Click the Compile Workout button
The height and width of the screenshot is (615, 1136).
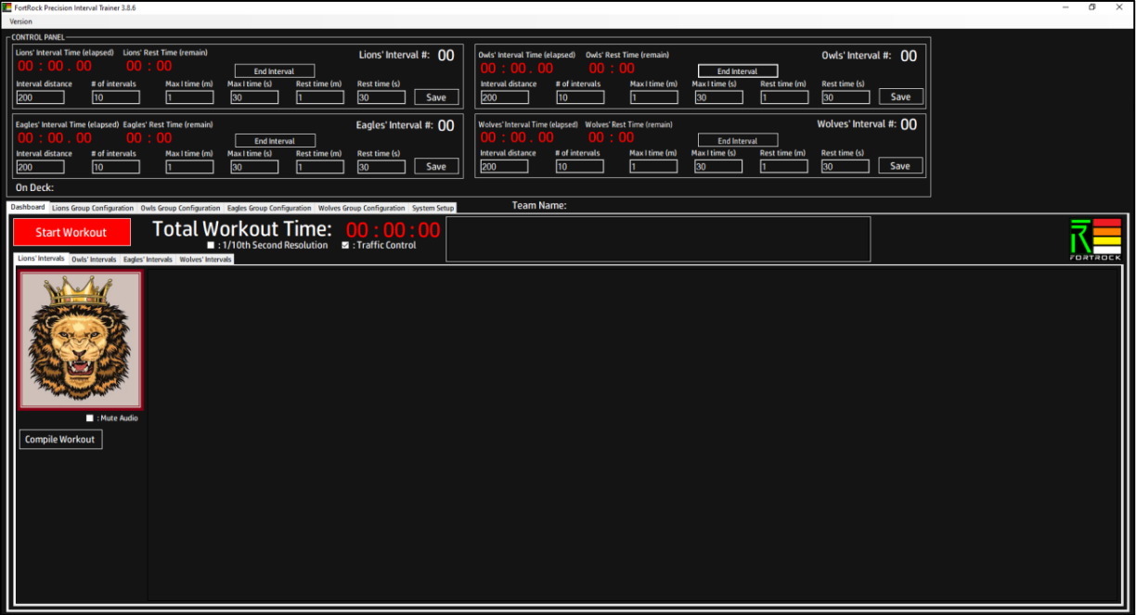pos(60,440)
